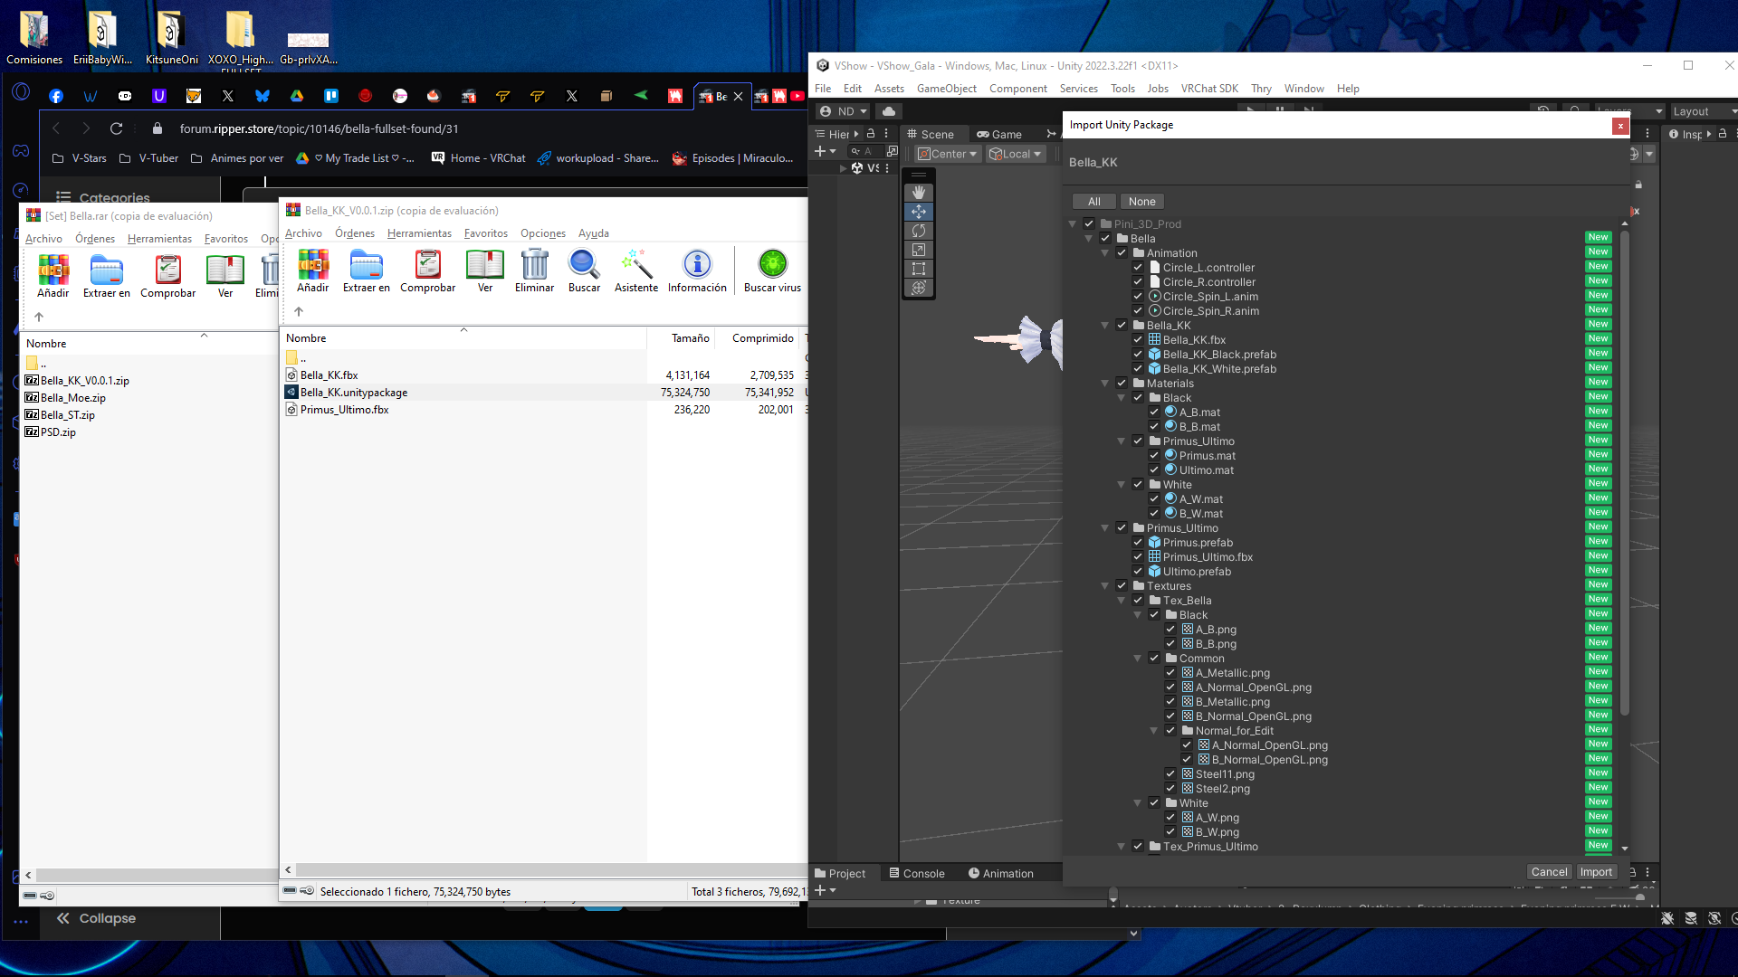This screenshot has width=1738, height=977.
Task: Select the Unity Rotate tool
Action: (x=919, y=230)
